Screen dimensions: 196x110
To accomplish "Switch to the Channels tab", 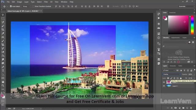I will click(173, 66).
